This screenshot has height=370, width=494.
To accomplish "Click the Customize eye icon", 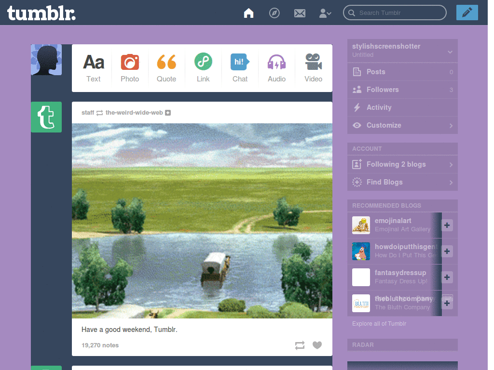I will pyautogui.click(x=357, y=125).
